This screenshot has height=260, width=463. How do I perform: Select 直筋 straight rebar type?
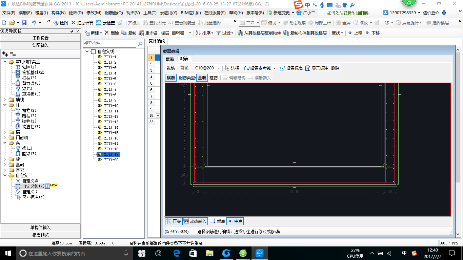click(x=202, y=78)
